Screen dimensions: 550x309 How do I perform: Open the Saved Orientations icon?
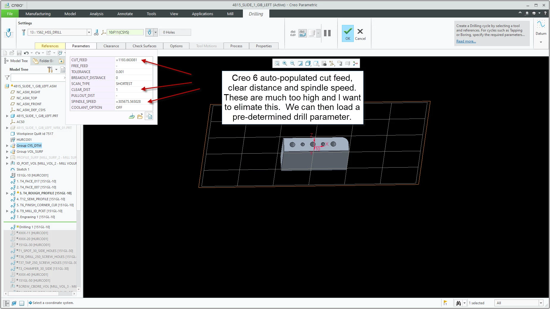coord(316,63)
